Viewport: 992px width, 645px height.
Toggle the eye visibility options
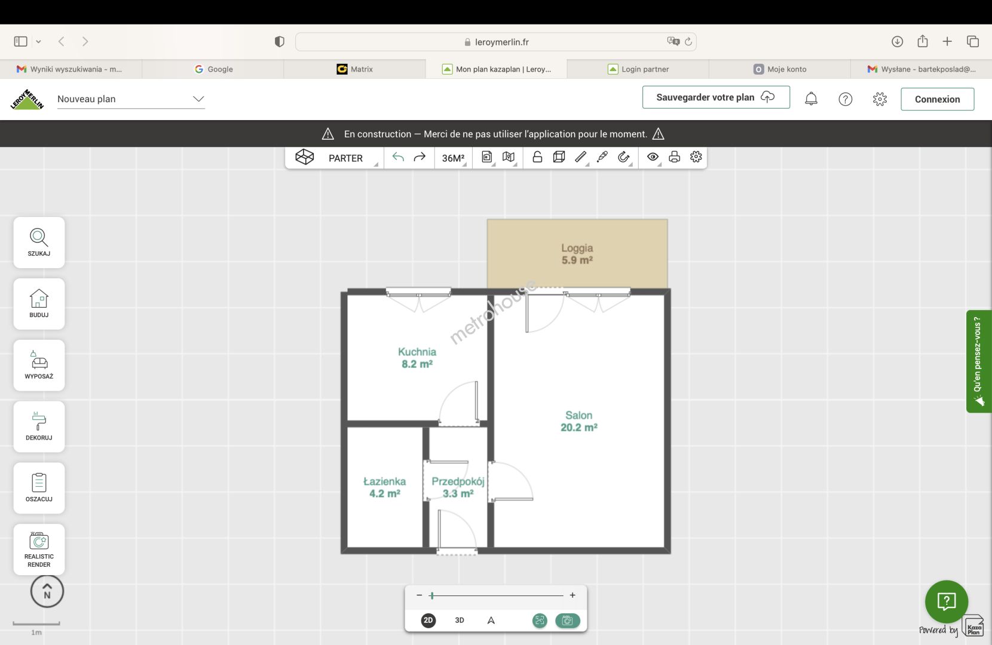[653, 157]
